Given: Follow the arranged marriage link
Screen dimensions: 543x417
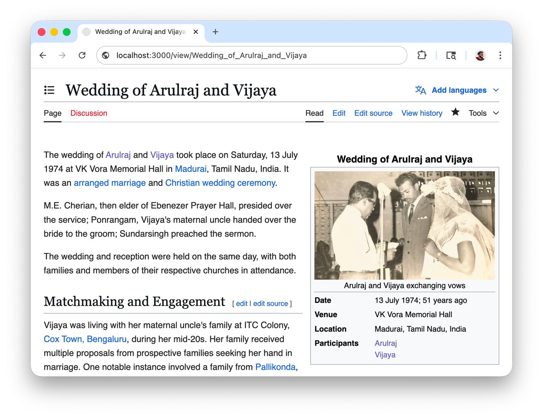Looking at the screenshot, I should (x=109, y=183).
